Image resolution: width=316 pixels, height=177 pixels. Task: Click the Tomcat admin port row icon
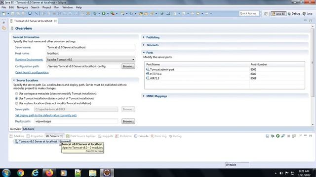[x=148, y=69]
